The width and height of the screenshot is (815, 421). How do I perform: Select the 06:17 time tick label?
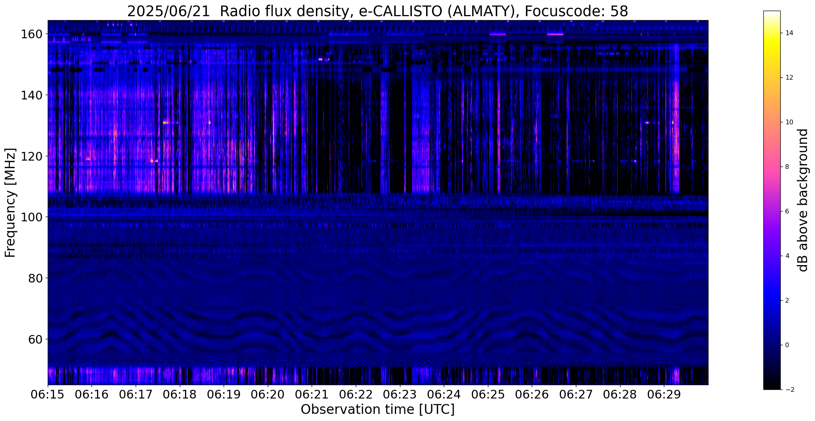point(136,395)
